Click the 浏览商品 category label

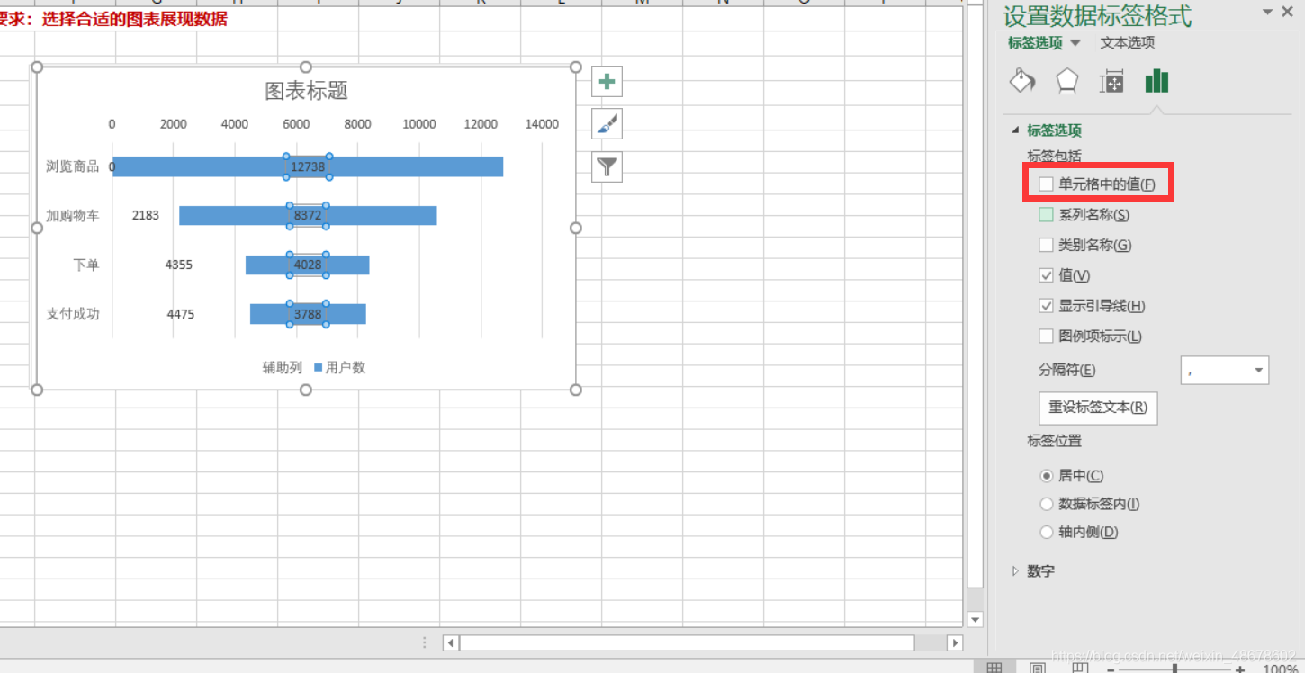click(73, 166)
